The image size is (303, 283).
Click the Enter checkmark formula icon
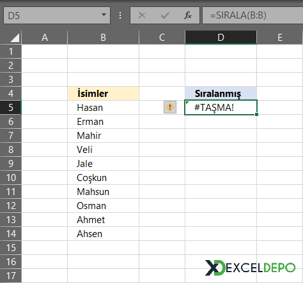[165, 15]
